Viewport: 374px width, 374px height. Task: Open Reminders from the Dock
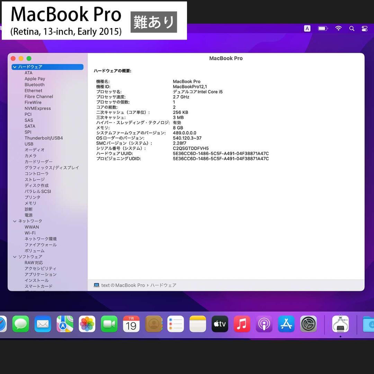pos(176,324)
